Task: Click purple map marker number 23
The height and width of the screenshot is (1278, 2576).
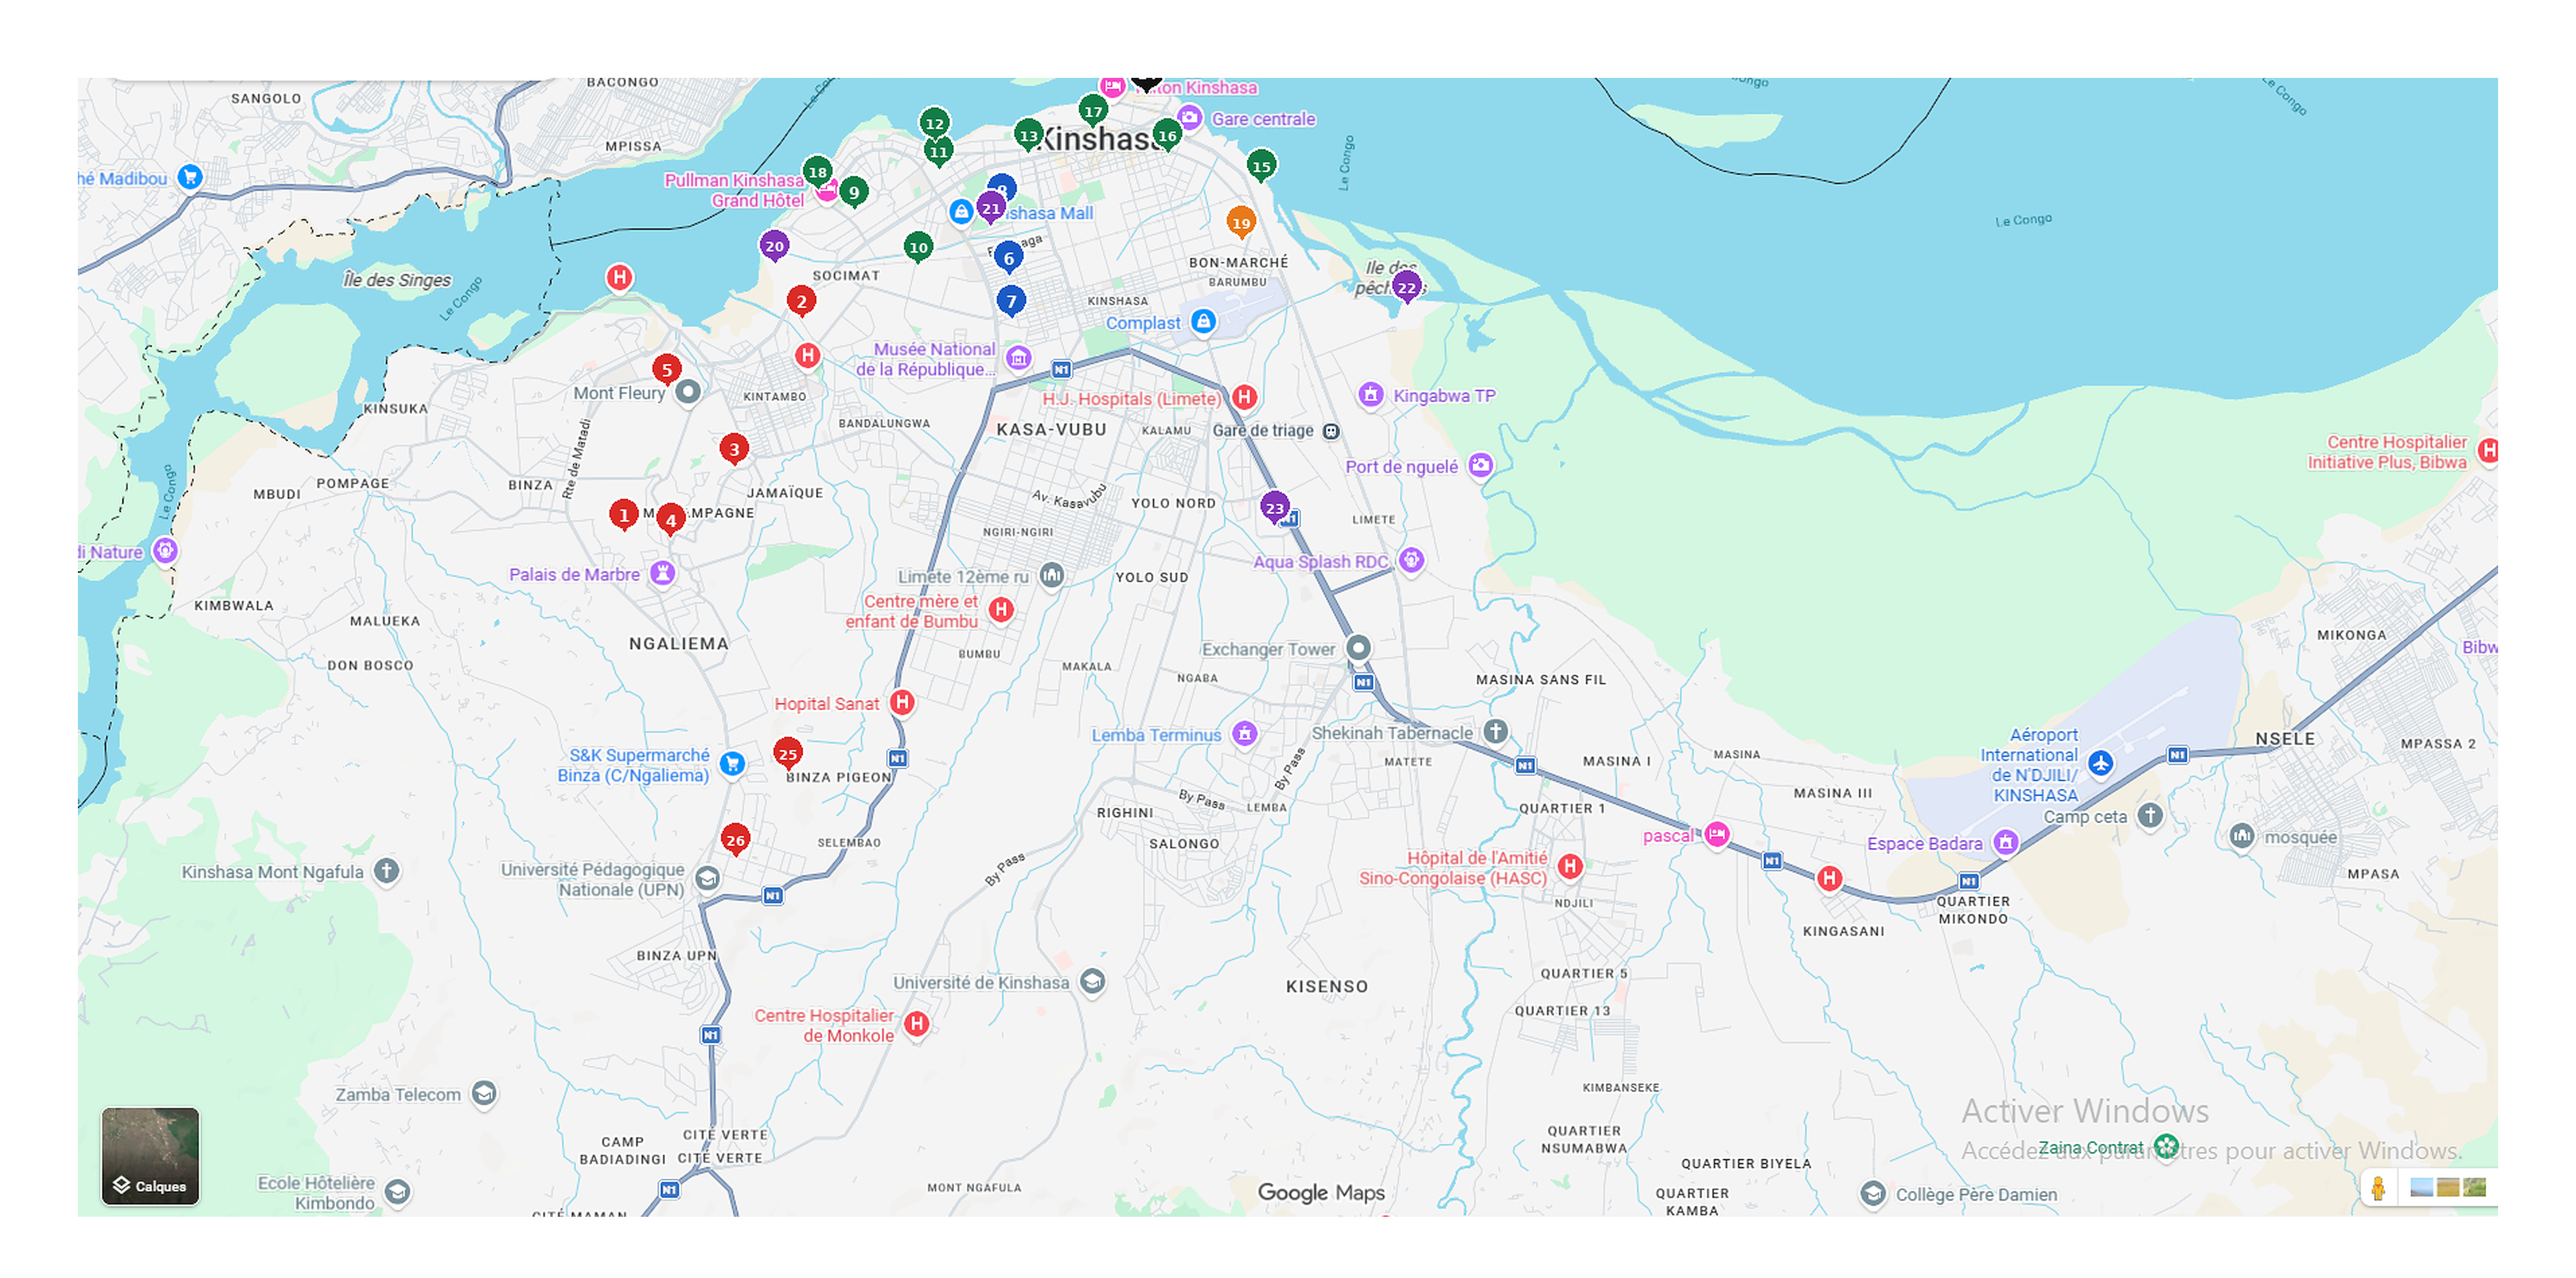Action: tap(1274, 508)
